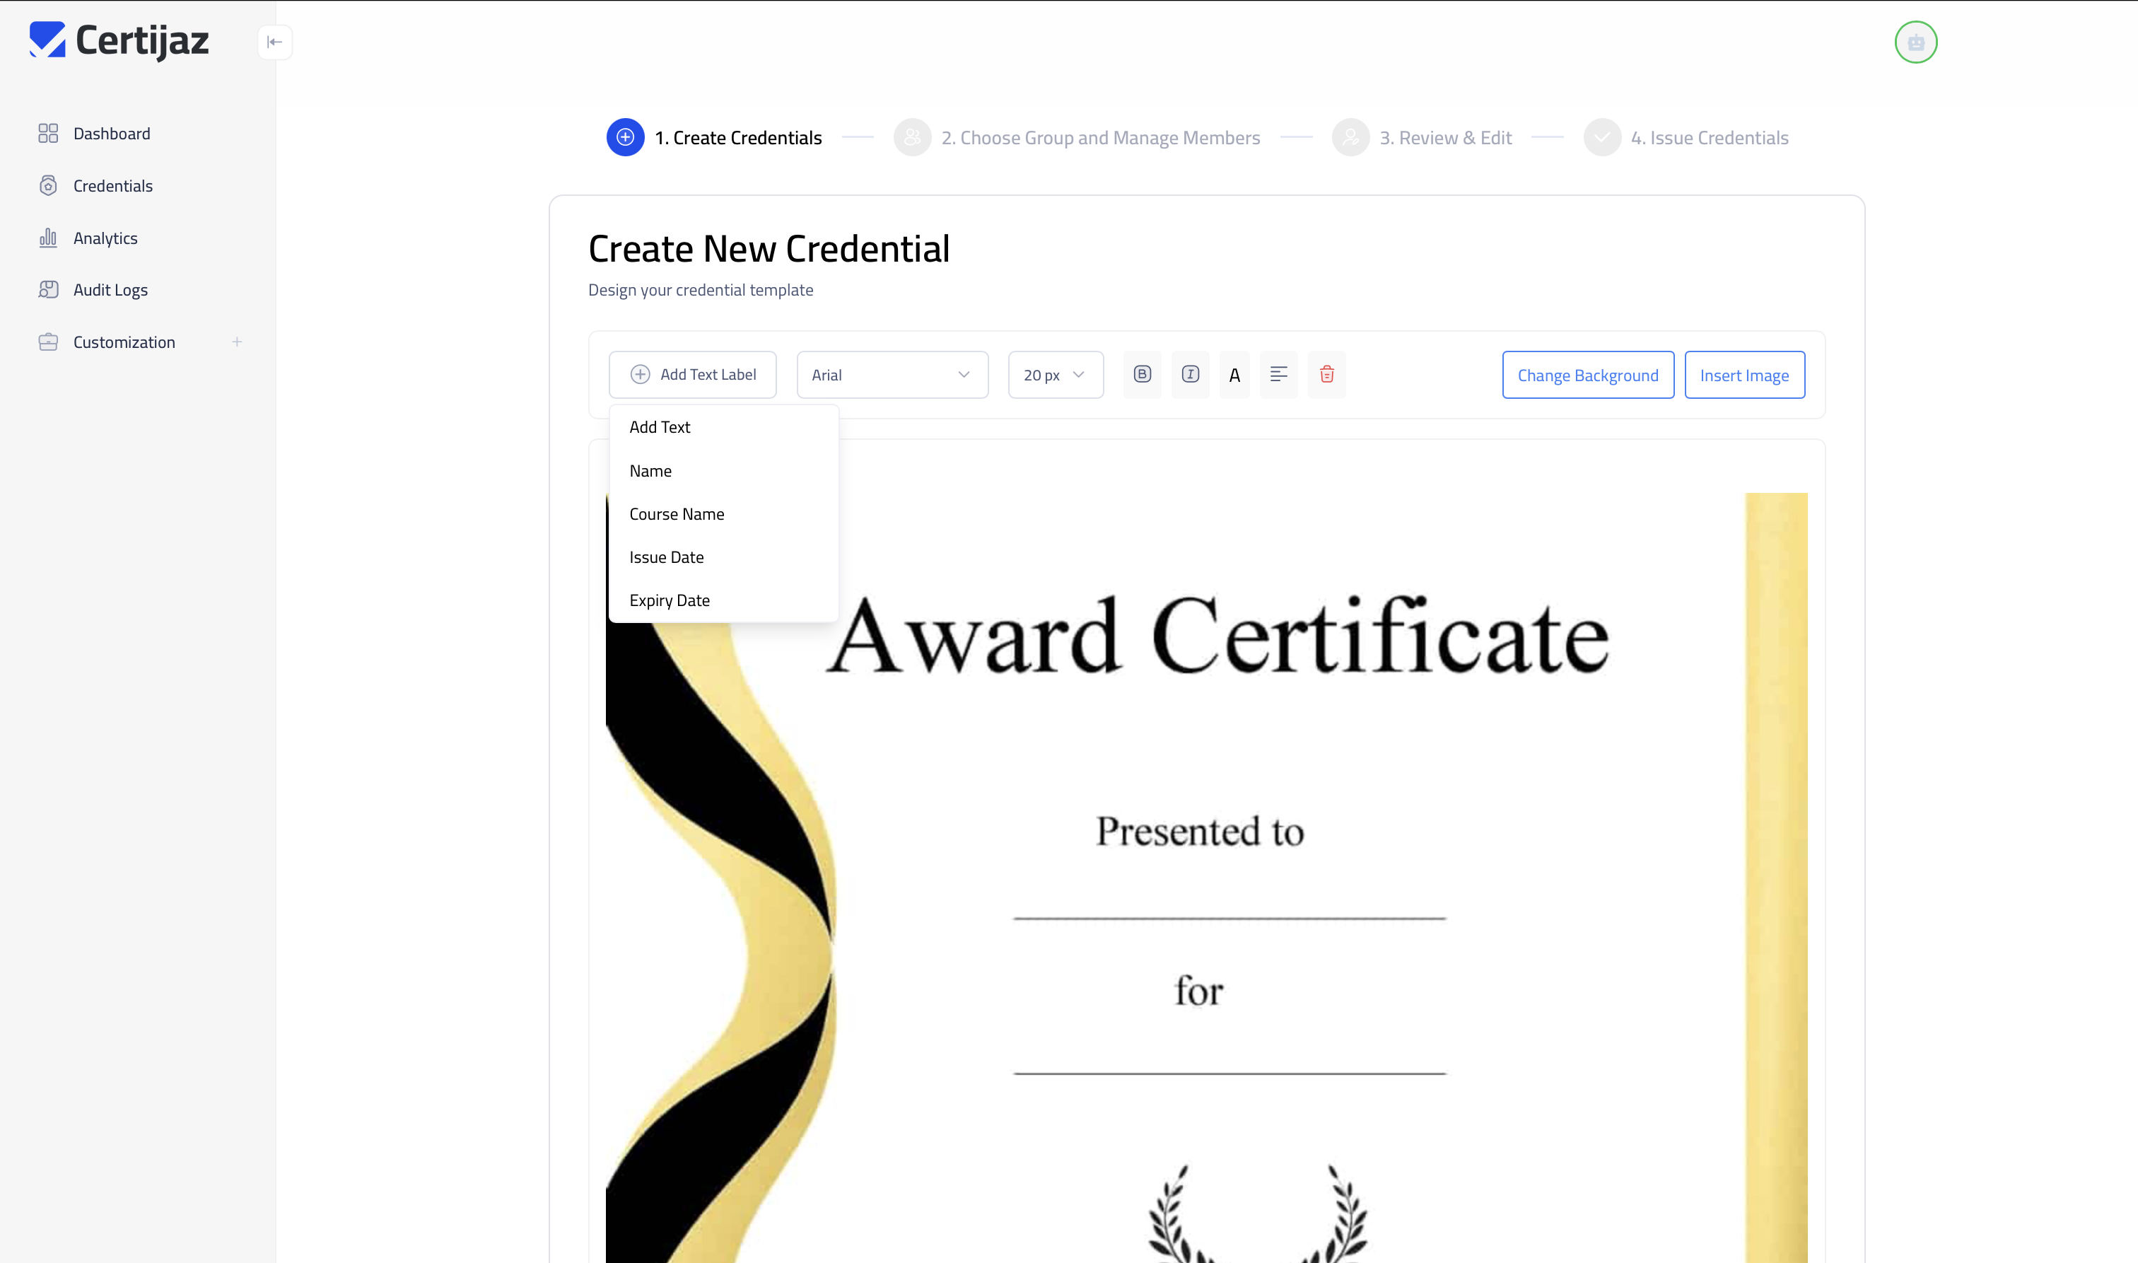Click the Insert Image button
The image size is (2138, 1263).
pyautogui.click(x=1744, y=375)
